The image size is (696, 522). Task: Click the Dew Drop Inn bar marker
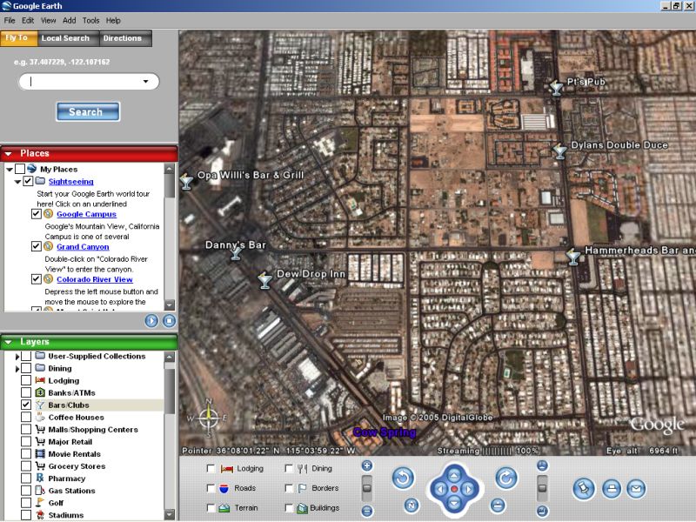click(x=264, y=280)
